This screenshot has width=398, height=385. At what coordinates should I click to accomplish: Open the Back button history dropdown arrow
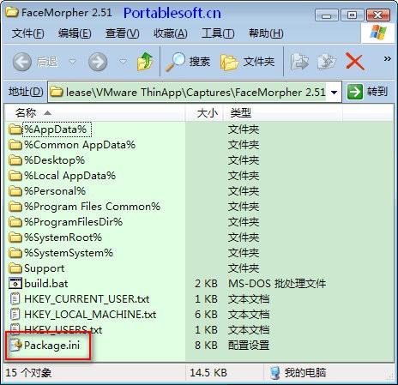click(73, 61)
